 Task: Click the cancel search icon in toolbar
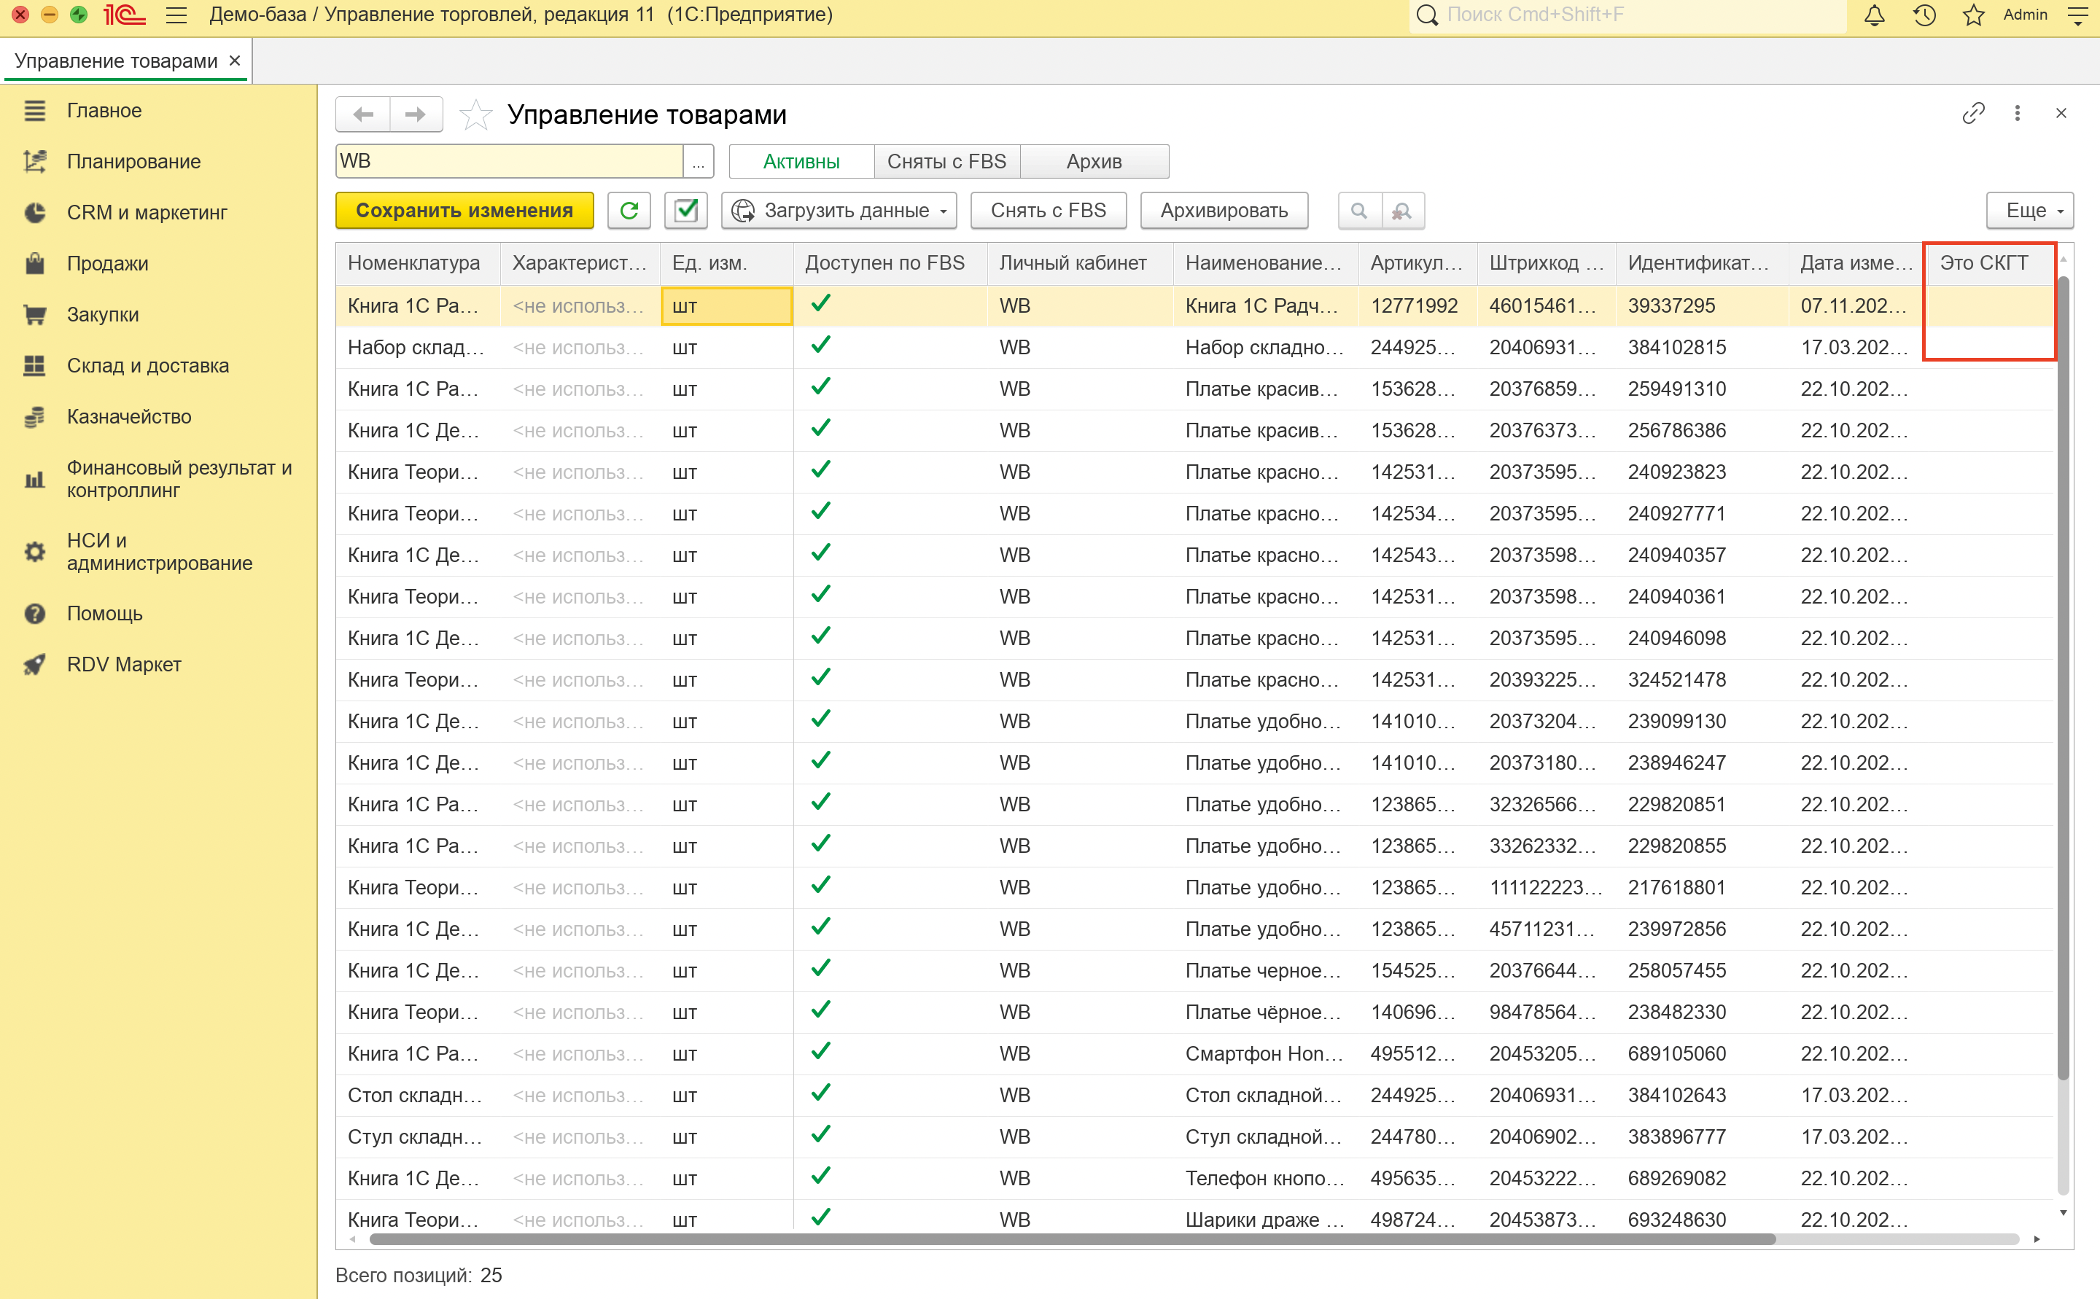(x=1402, y=211)
